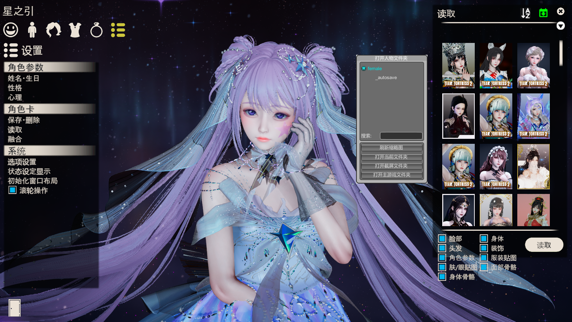Viewport: 572px width, 322px height.
Task: Click the clothing shirt icon
Action: click(75, 30)
